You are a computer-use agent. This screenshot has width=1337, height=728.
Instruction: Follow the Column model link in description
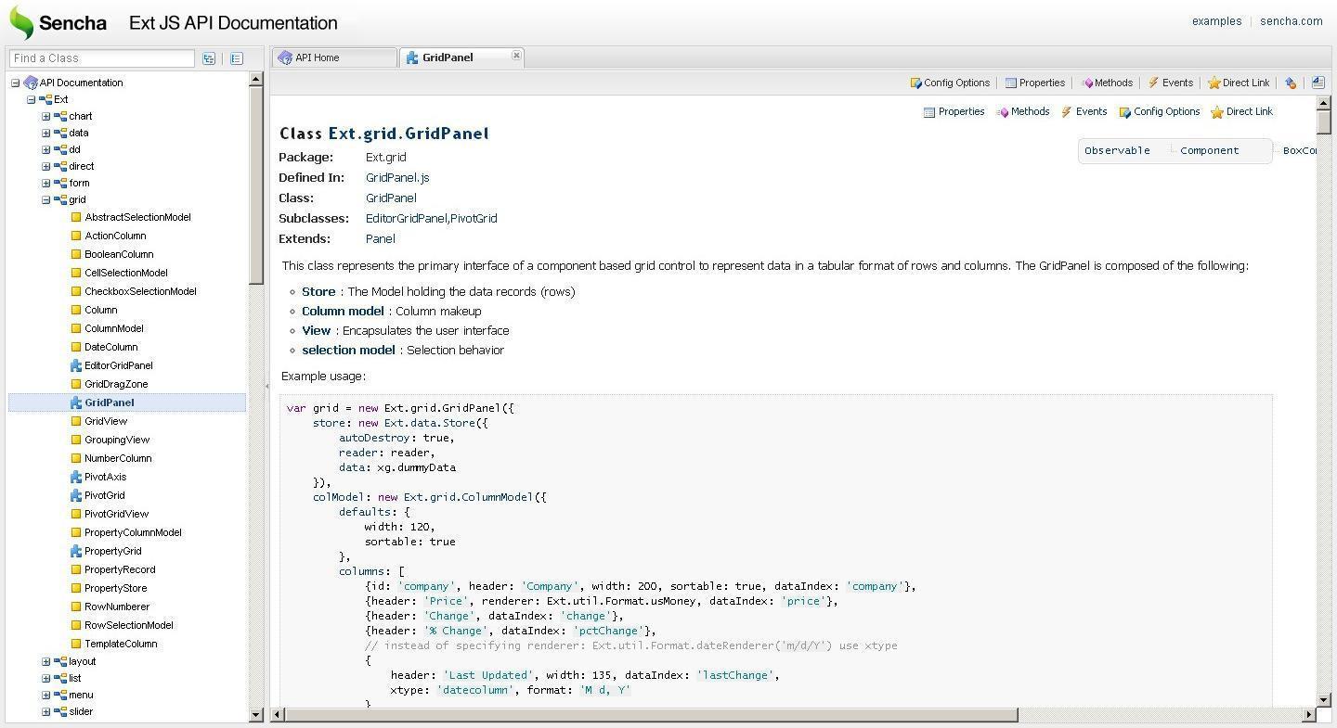coord(343,311)
